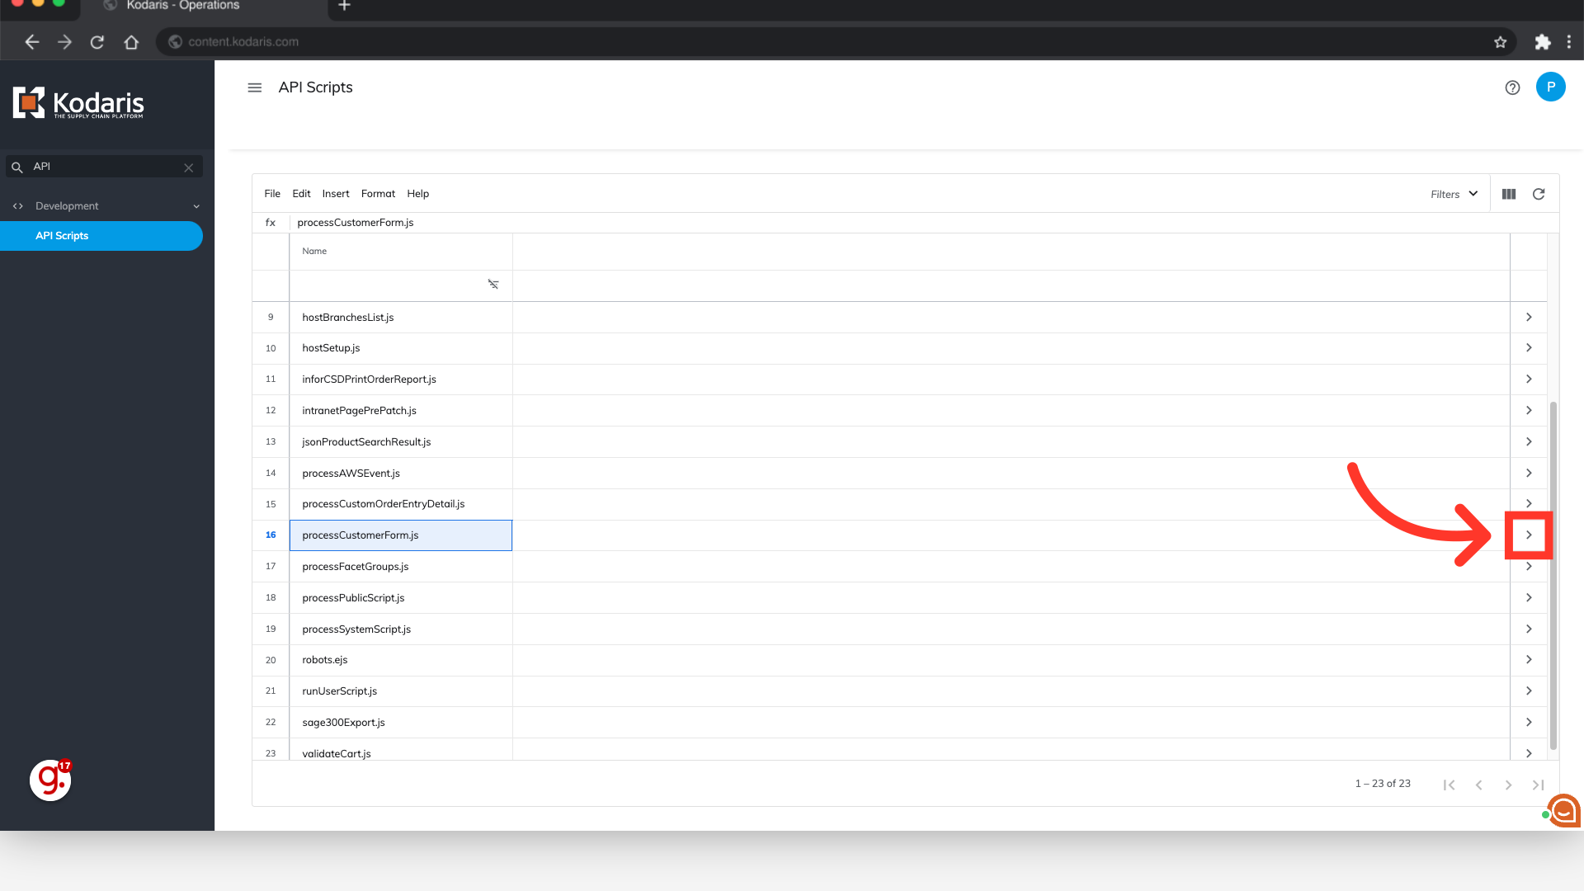Click the clear filter icon under Name
Viewport: 1584px width, 891px height.
coord(493,285)
